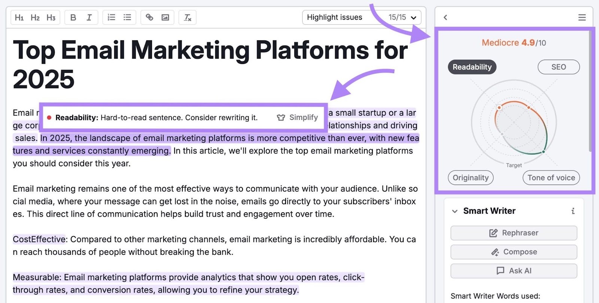Open the hamburger menu in side panel
The height and width of the screenshot is (303, 599).
tap(582, 18)
